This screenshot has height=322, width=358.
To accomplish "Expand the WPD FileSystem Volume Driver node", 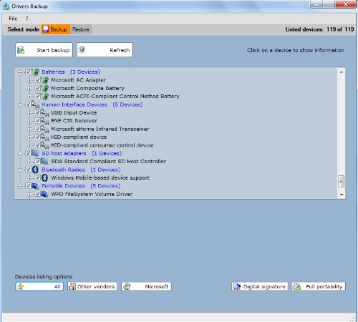I will pyautogui.click(x=29, y=195).
